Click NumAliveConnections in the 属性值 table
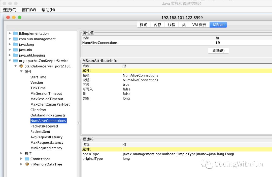Screen dimensions: 272x177 pyautogui.click(x=100, y=42)
